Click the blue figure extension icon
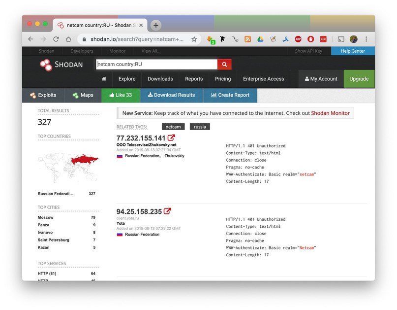397x310 pixels. pos(285,39)
